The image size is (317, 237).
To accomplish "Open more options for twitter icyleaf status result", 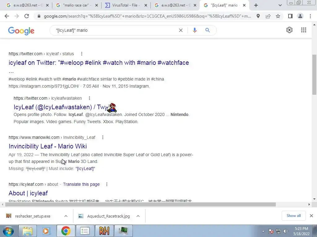I will point(82,54).
